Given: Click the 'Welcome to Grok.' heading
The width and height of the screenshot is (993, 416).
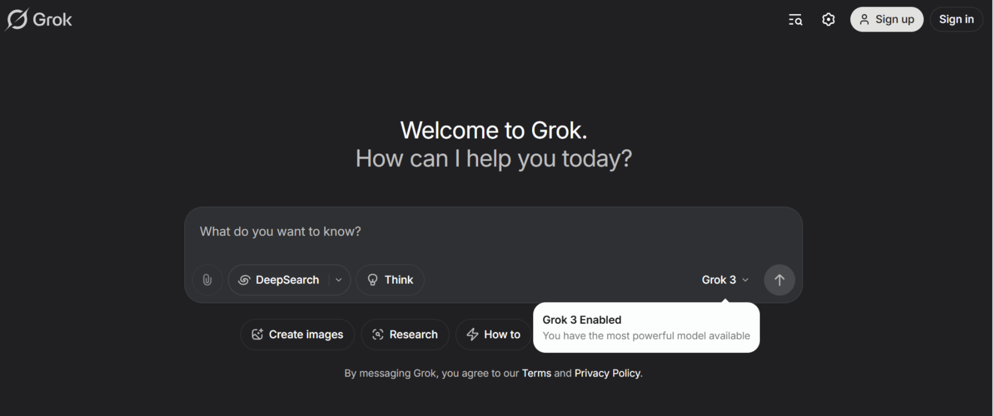Looking at the screenshot, I should 493,130.
